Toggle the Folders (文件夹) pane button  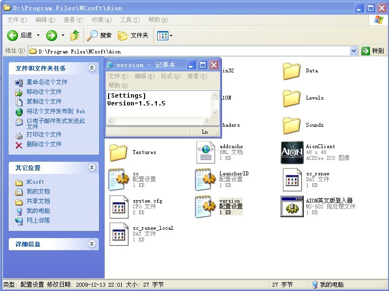coord(133,35)
